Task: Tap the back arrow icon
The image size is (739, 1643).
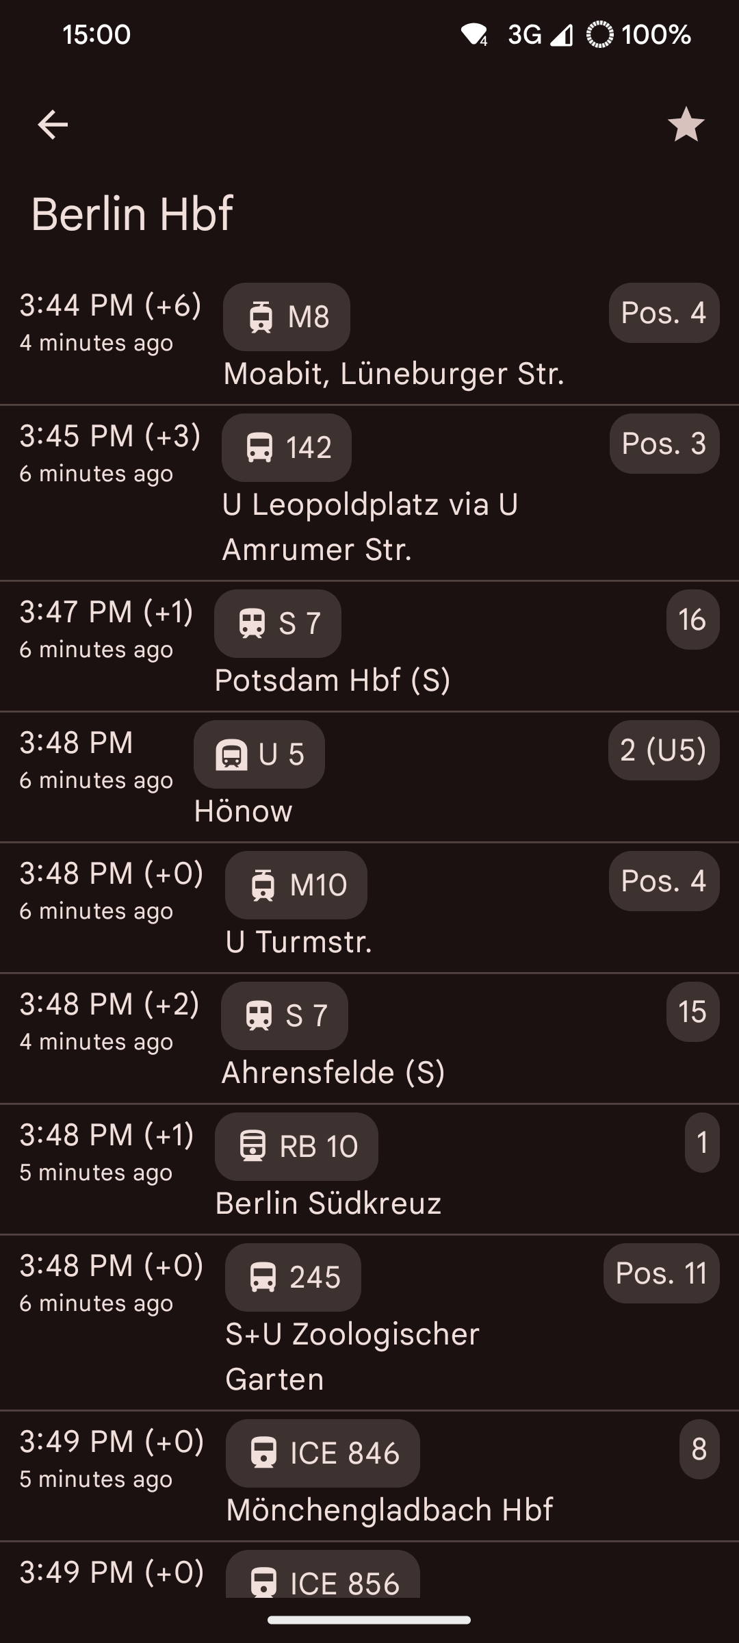Action: pyautogui.click(x=53, y=125)
